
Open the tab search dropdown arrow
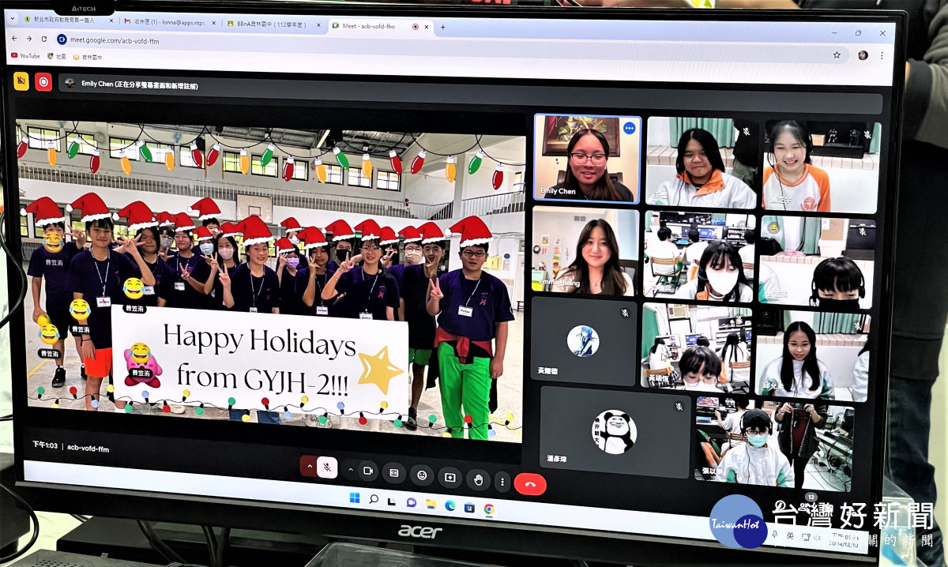[13, 18]
